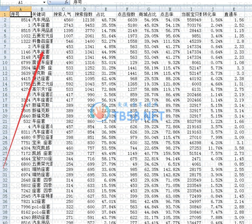Click the Select All corner box
Image resolution: width=252 pixels, height=224 pixels.
click(x=5, y=9)
